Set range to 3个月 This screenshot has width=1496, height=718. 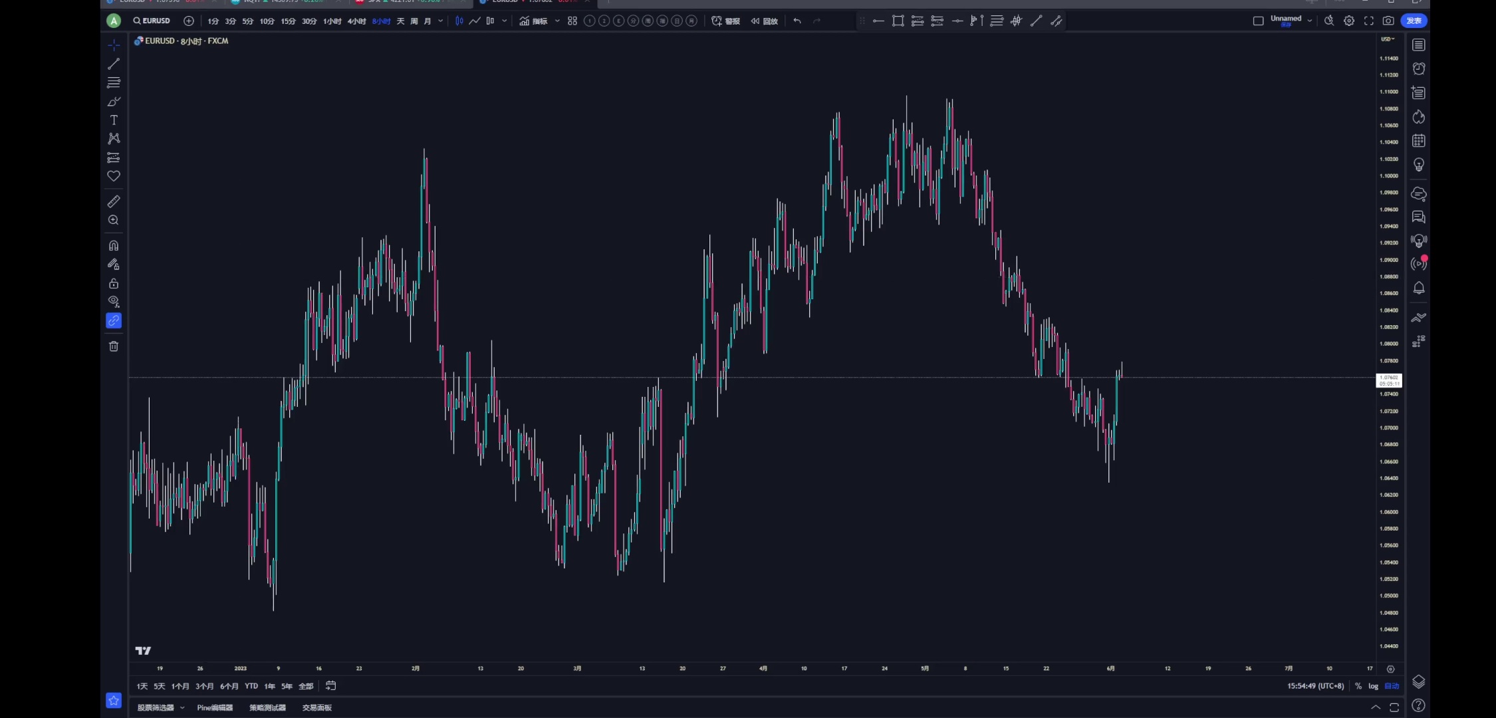click(x=204, y=686)
